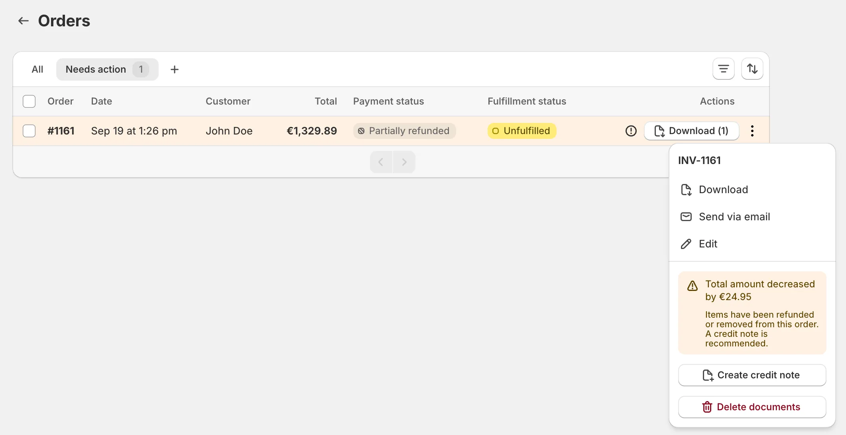Screen dimensions: 846x435
Task: Click the Payment status column header
Action: (388, 101)
